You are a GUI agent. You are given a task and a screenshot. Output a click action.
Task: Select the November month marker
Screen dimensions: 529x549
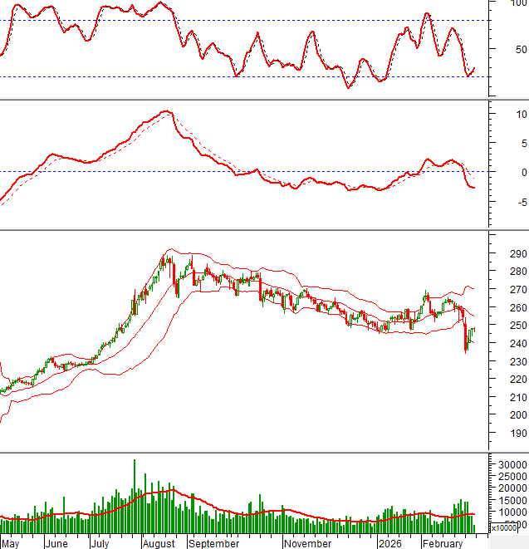pos(307,543)
